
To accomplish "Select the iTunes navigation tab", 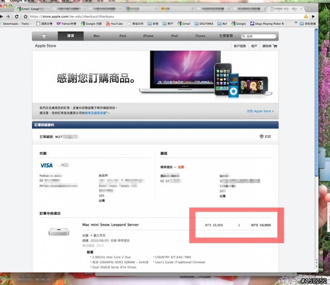I will click(200, 36).
